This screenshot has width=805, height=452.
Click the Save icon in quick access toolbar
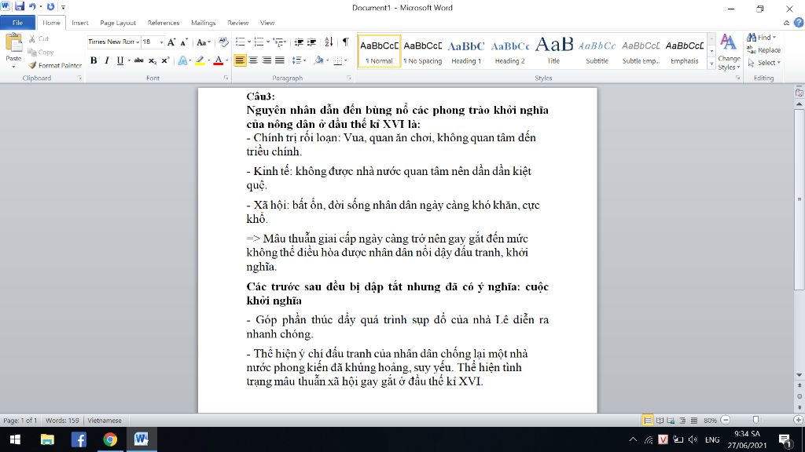tap(20, 6)
